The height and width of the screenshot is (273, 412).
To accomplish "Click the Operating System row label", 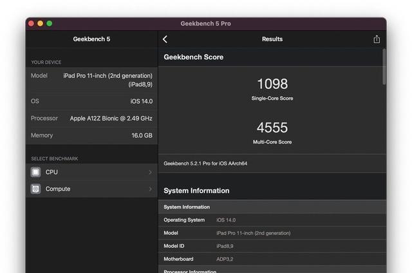I will [x=184, y=220].
